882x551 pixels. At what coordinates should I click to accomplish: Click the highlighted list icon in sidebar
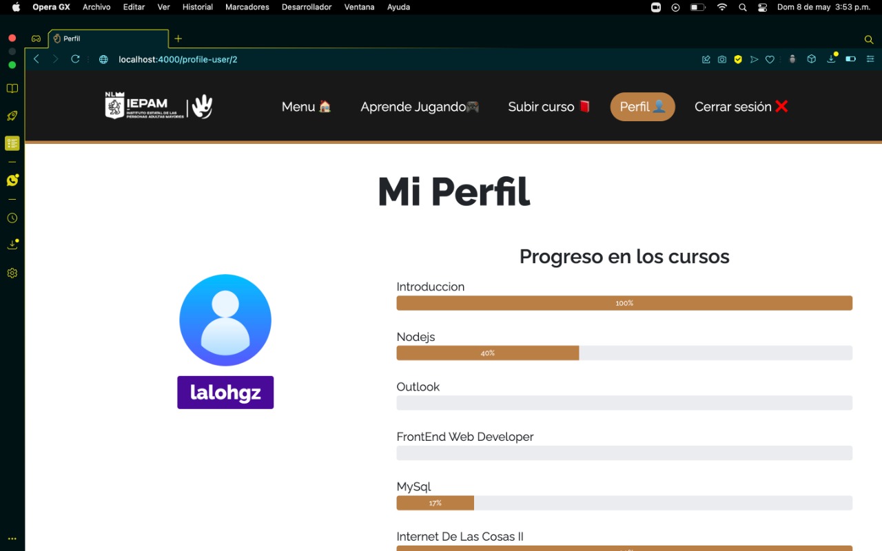tap(12, 143)
